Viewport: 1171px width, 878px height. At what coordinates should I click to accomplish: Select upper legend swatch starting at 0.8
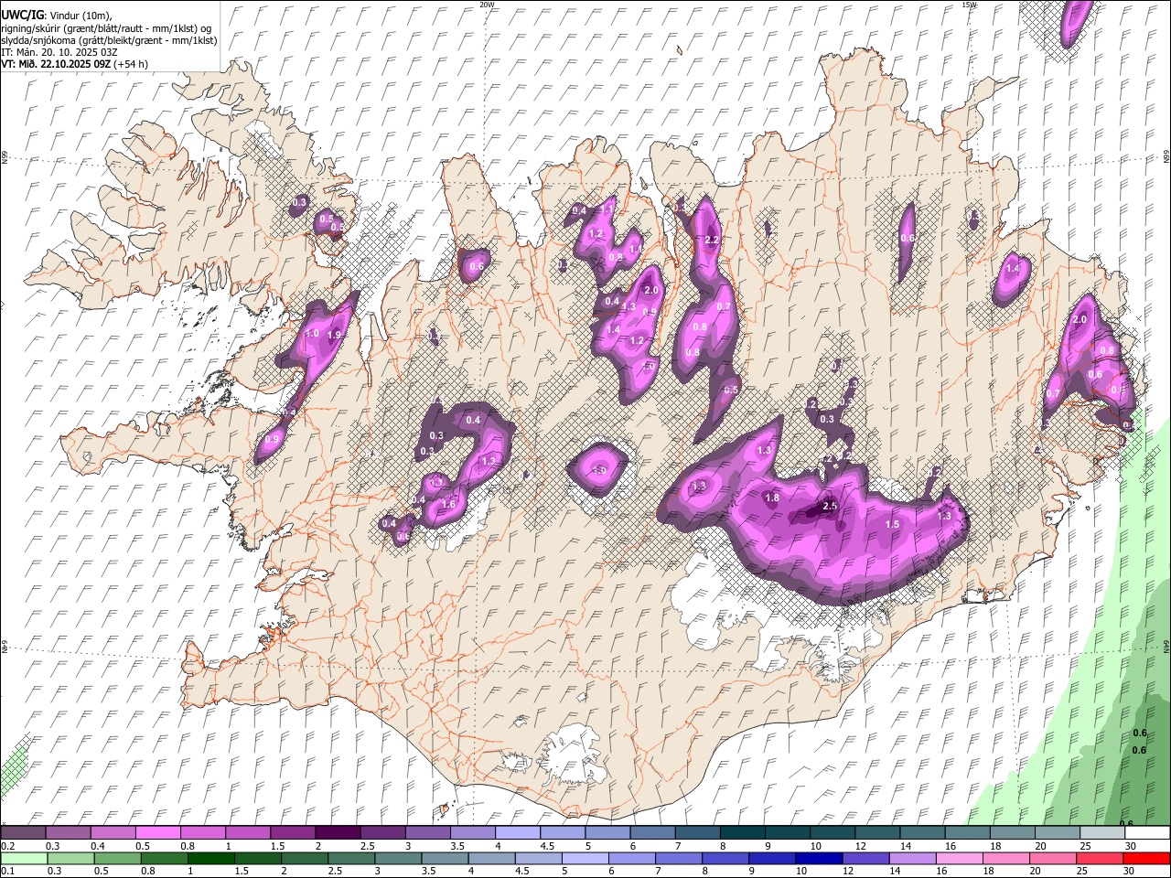[202, 833]
